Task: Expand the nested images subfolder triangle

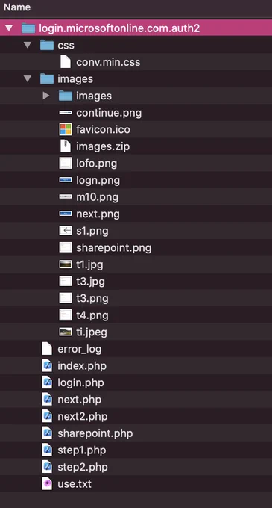Action: coord(46,96)
